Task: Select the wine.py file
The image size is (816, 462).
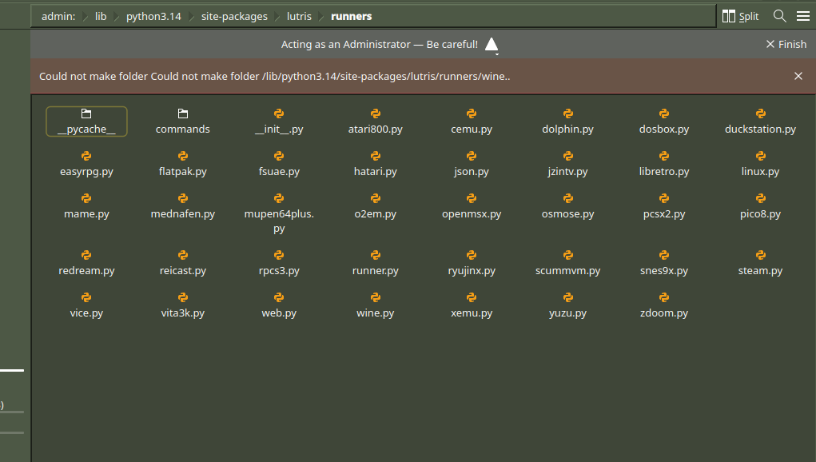Action: click(x=375, y=305)
